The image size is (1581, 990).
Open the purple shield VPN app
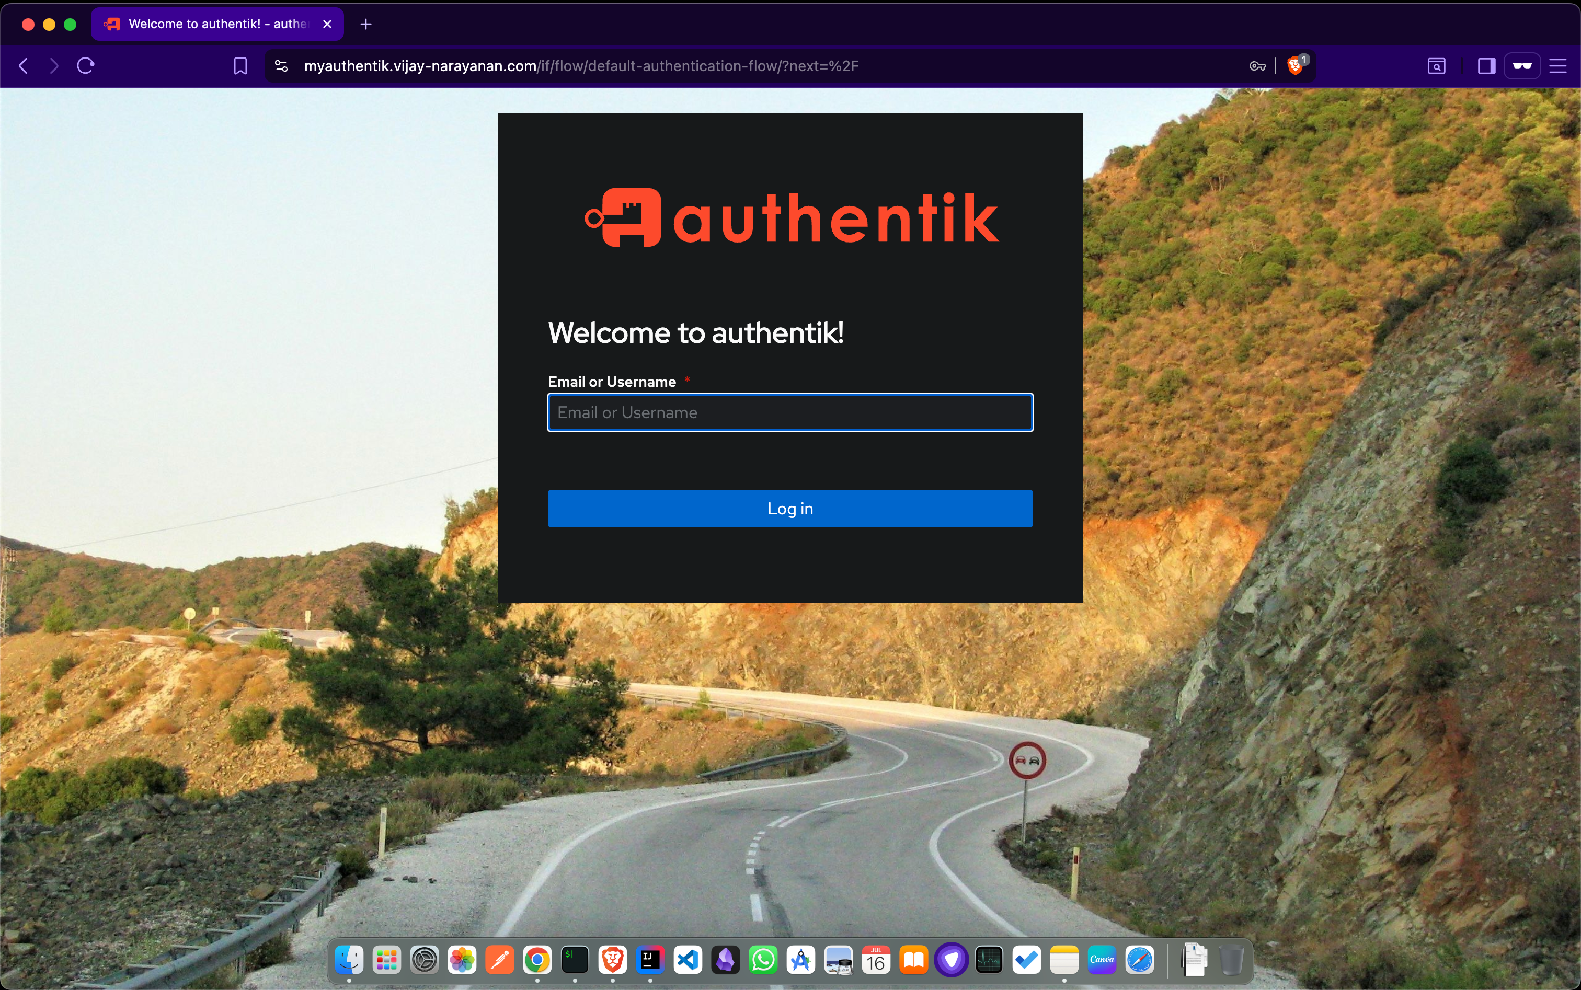coord(952,960)
